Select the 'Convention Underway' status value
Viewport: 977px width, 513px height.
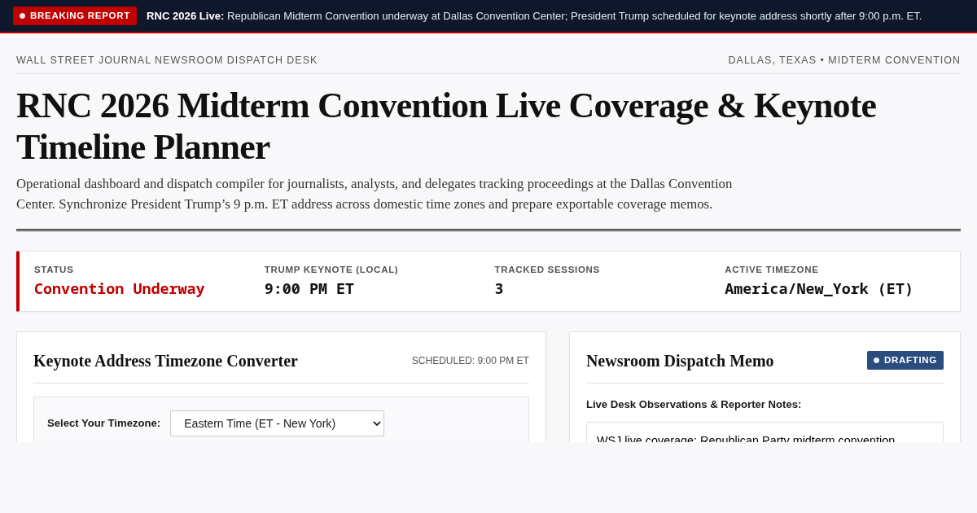coord(120,288)
